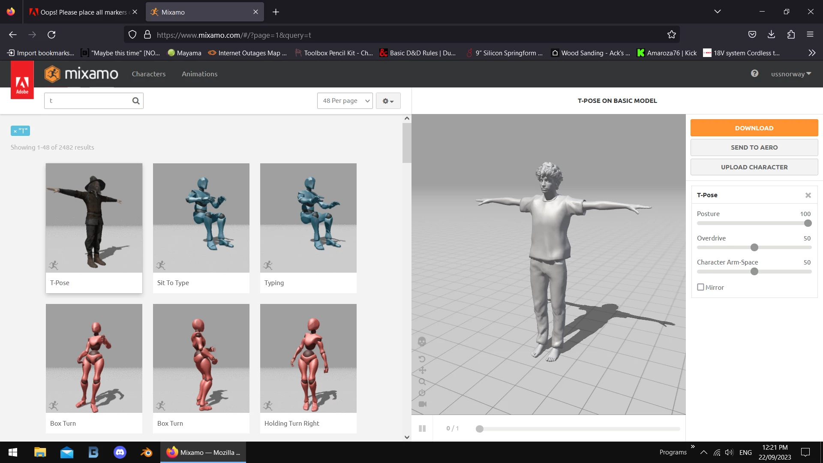This screenshot has height=463, width=823.
Task: Expand the gear settings dropdown
Action: point(388,101)
